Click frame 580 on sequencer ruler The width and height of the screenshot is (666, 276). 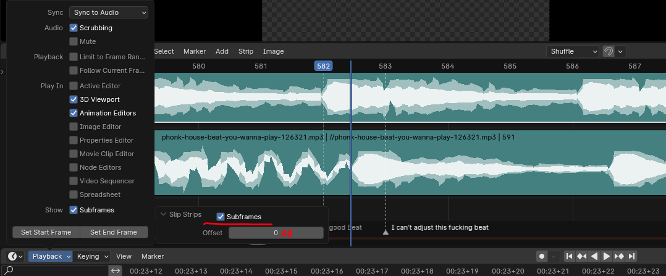199,66
